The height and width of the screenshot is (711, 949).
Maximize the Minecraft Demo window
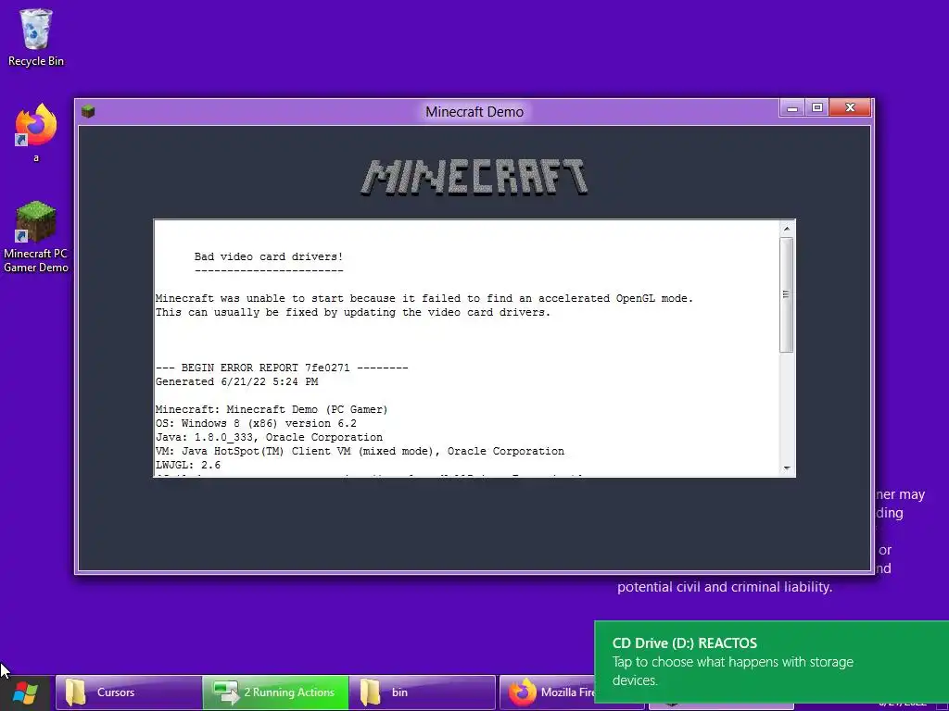click(817, 108)
